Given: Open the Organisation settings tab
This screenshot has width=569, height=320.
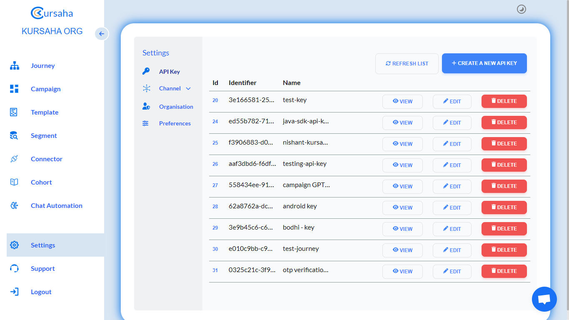Looking at the screenshot, I should pos(176,107).
